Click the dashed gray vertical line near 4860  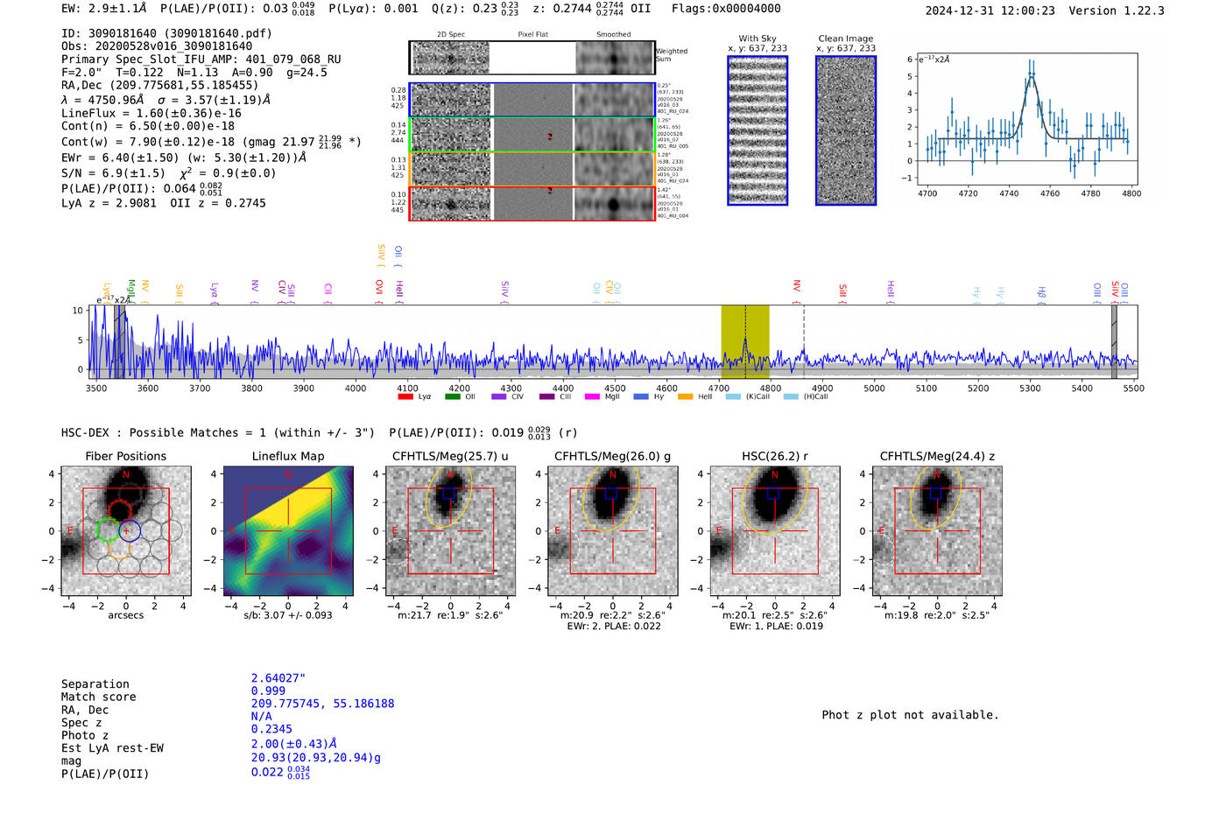tap(804, 342)
